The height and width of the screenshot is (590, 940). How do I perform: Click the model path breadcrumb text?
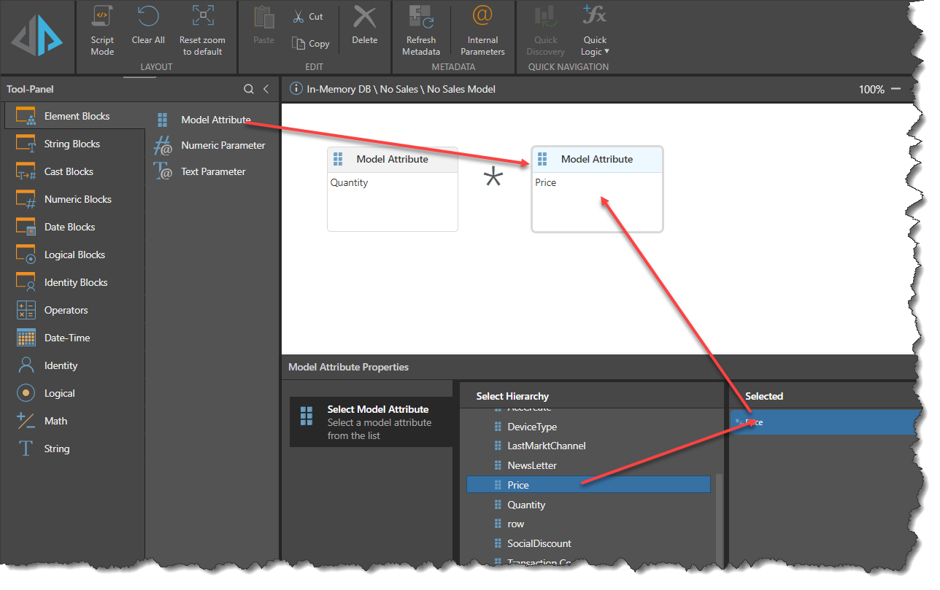click(x=401, y=89)
